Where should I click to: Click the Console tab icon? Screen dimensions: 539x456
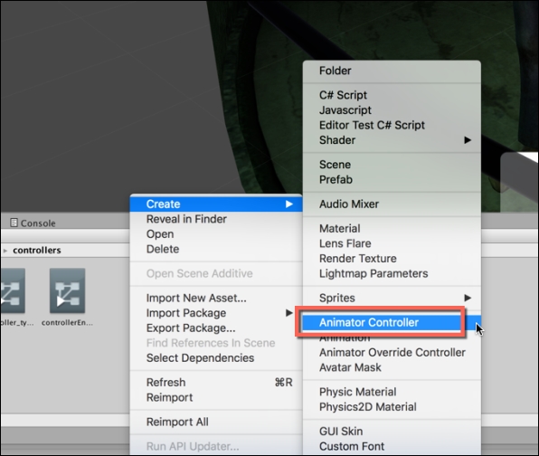(x=14, y=223)
